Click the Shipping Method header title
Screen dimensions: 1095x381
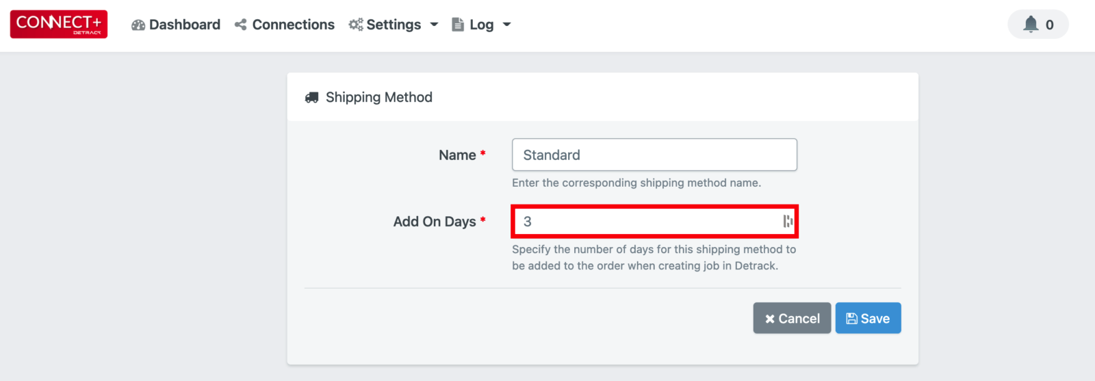(379, 97)
